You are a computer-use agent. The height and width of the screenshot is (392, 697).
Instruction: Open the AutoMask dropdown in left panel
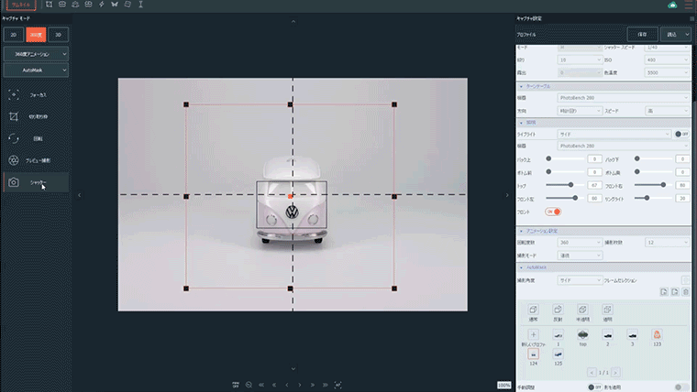36,71
